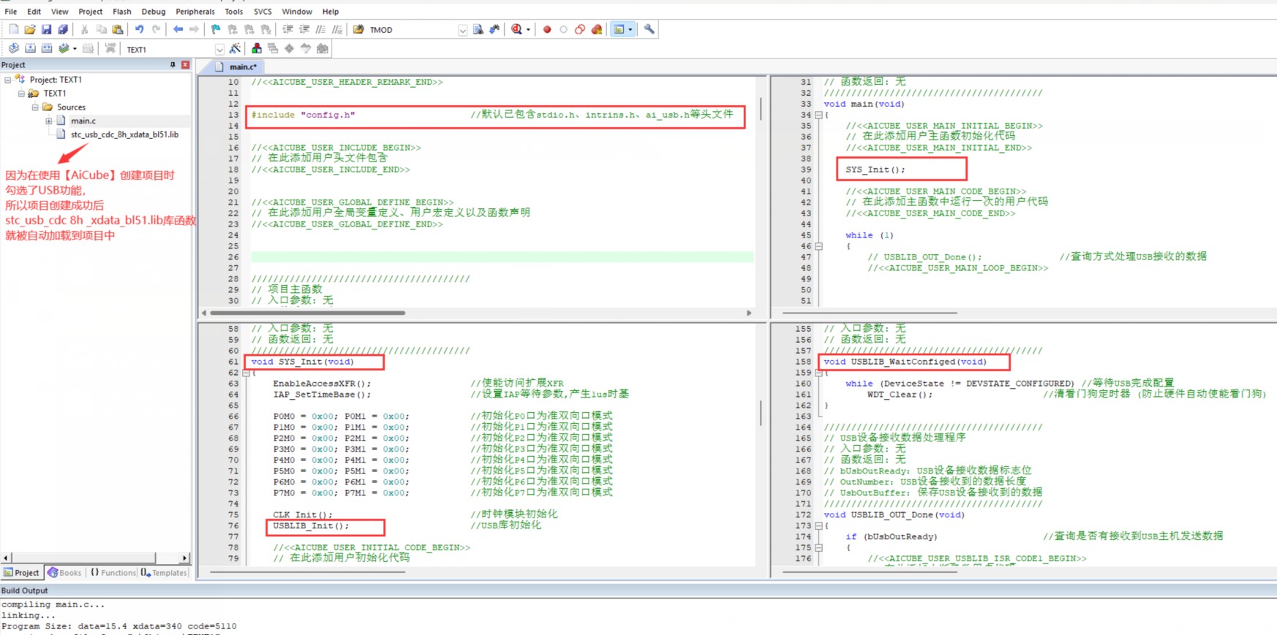
Task: Toggle enable/disable breakpoint circle icon
Action: tap(563, 29)
